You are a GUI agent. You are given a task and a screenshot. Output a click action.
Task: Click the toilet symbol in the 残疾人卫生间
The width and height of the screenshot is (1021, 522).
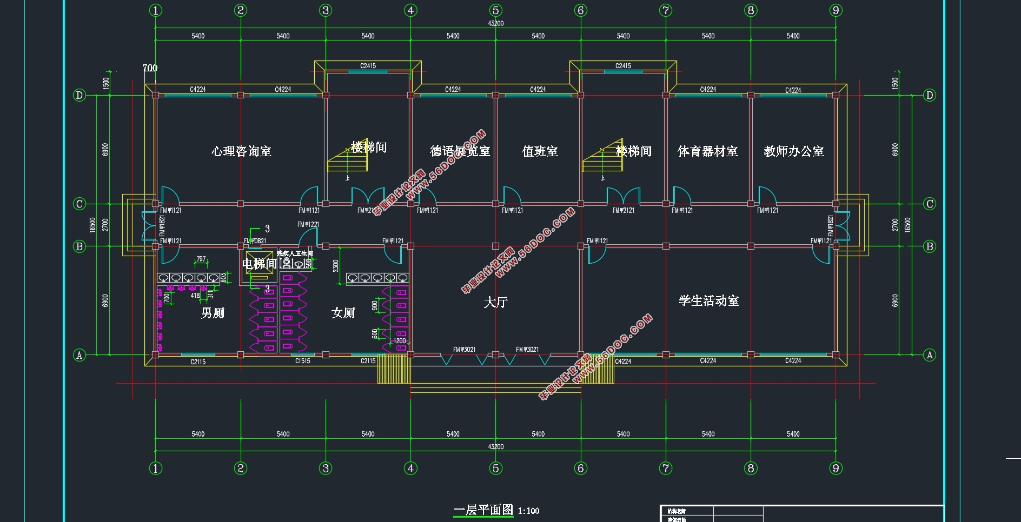287,264
